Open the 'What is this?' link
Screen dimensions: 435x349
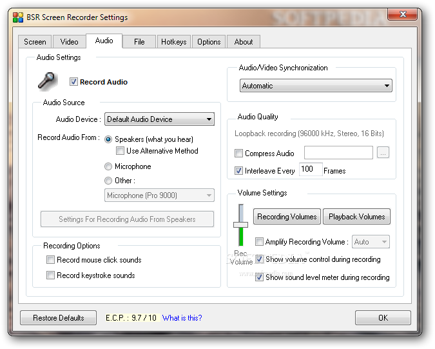click(182, 317)
